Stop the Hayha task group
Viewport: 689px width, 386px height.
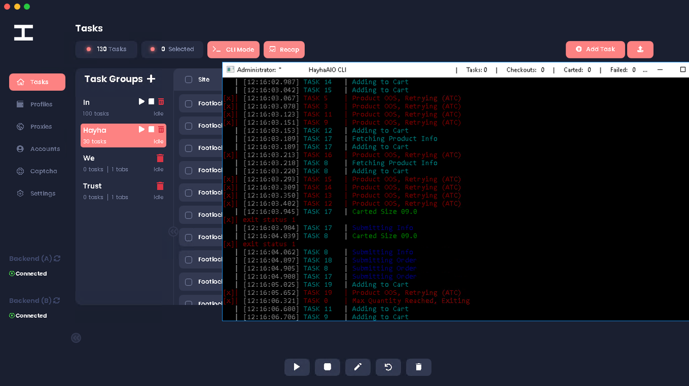click(x=152, y=130)
